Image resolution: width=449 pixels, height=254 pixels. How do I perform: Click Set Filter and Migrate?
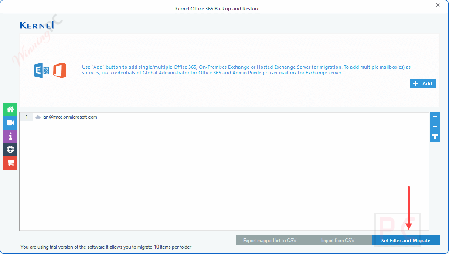[x=406, y=240]
